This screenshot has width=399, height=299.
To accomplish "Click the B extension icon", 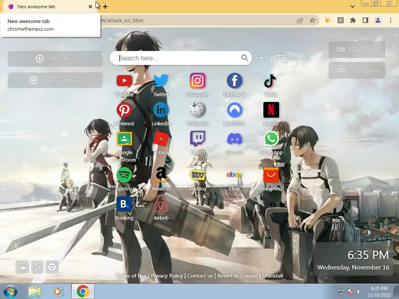I will 341,20.
